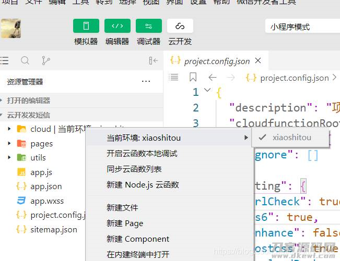Expand the utils folder
This screenshot has width=340, height=261.
click(9, 157)
